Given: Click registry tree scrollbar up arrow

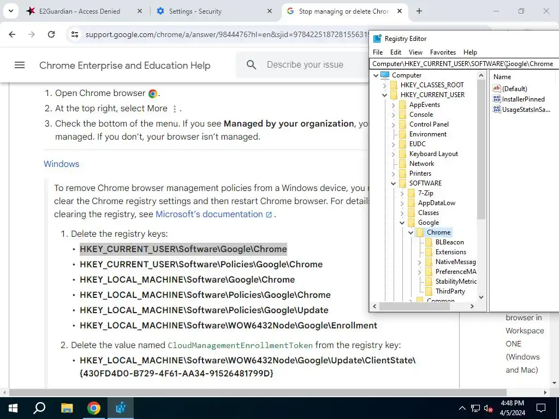Looking at the screenshot, I should [481, 75].
